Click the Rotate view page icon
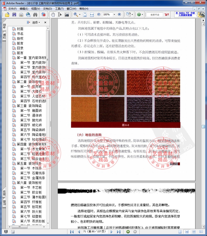 128,15
